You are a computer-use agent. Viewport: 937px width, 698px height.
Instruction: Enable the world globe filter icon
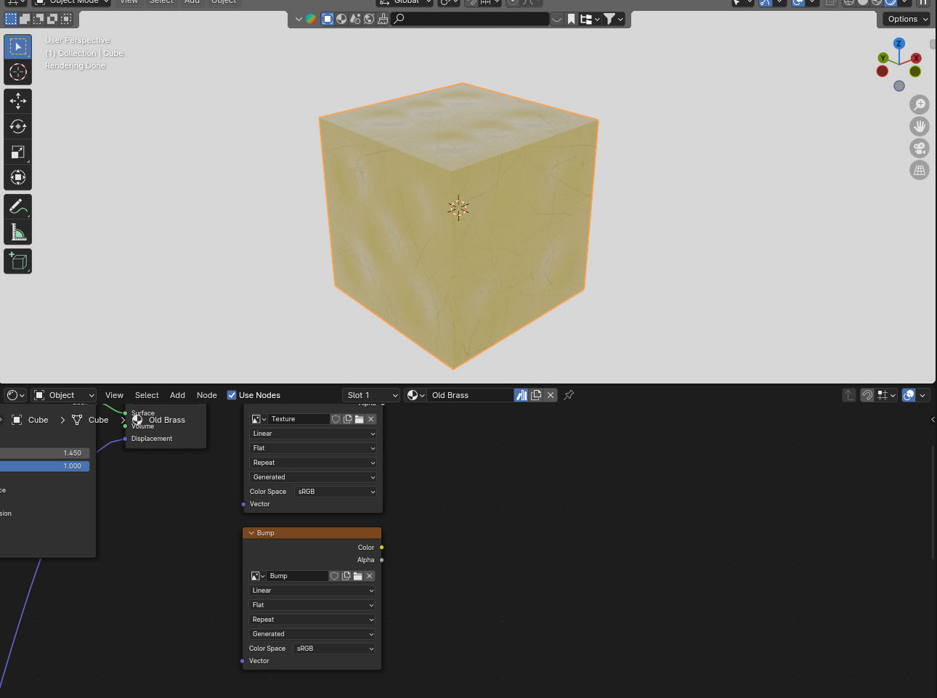click(369, 19)
